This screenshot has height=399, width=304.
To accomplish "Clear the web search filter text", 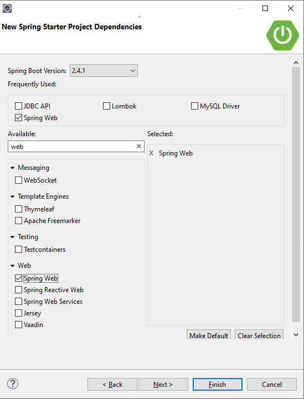I will 139,146.
